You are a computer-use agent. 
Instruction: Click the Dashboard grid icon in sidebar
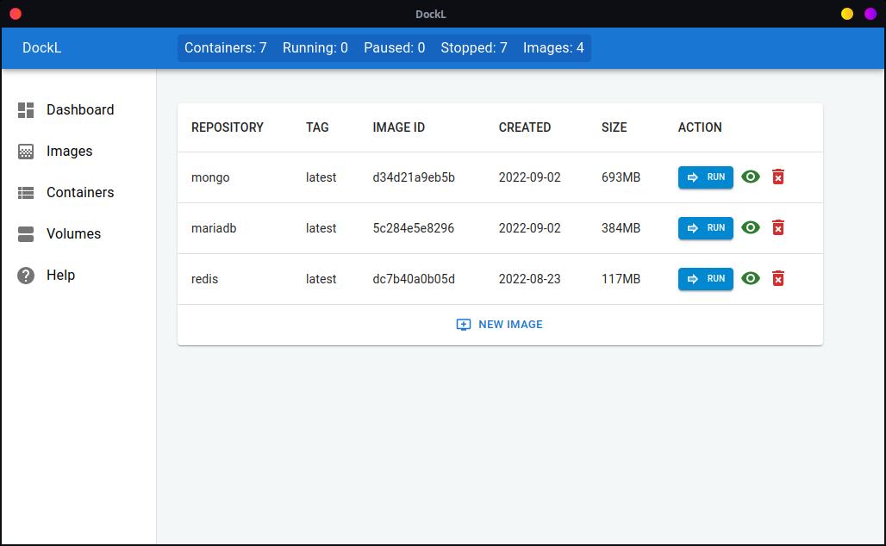coord(26,110)
